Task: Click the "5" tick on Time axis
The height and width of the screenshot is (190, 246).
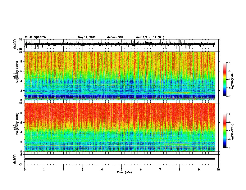Action: pos(121,170)
